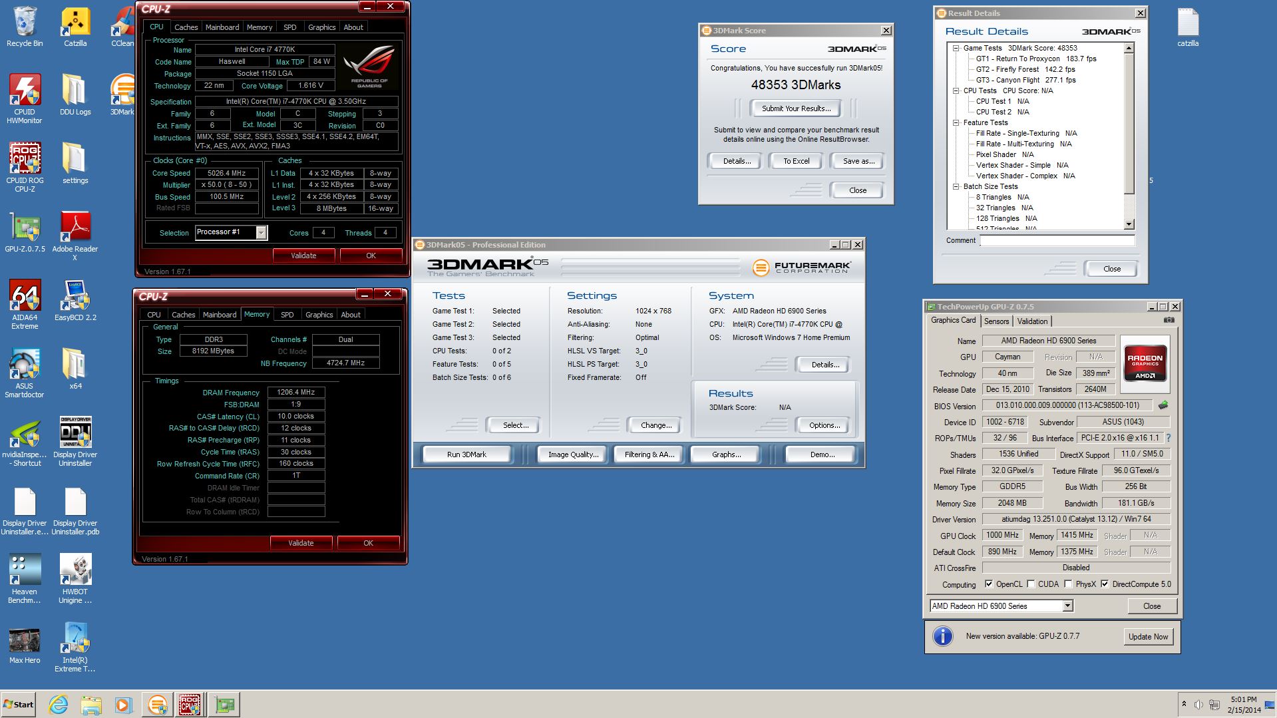Switch to Sensors tab in GPU-Z

coord(997,321)
